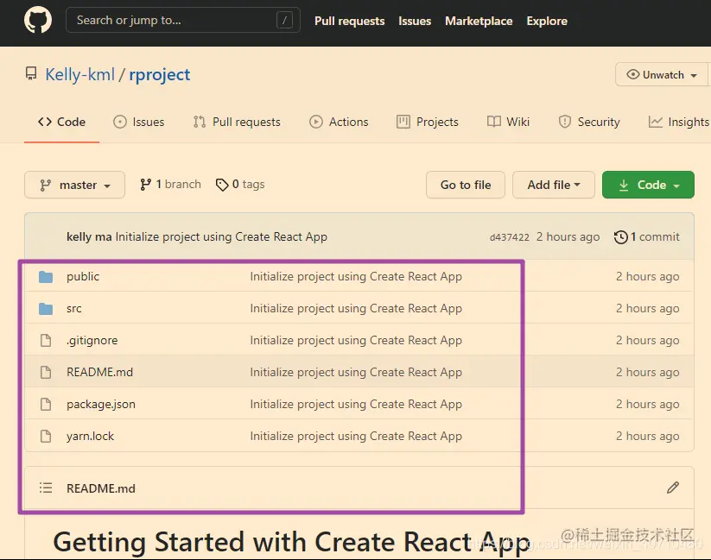Image resolution: width=711 pixels, height=560 pixels.
Task: Click the Go to file button
Action: click(x=466, y=185)
